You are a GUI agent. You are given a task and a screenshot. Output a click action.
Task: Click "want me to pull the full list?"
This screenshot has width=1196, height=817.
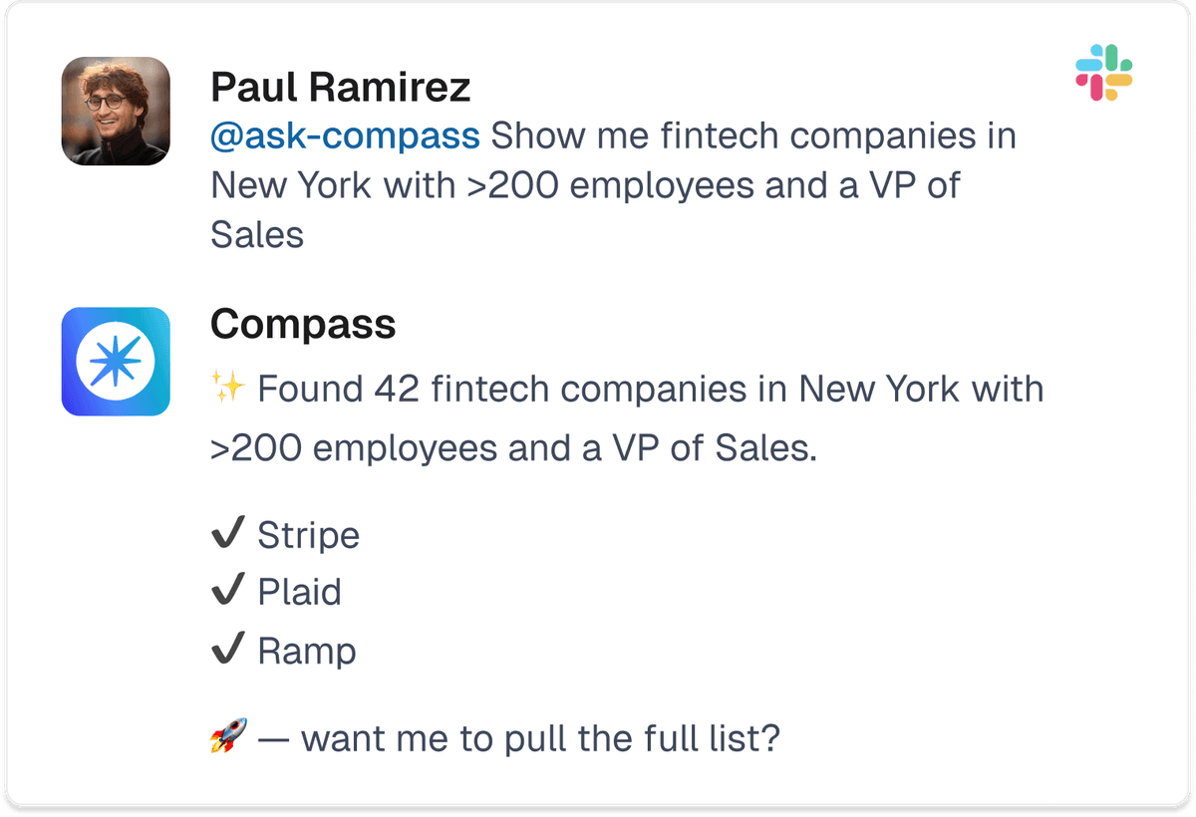tap(540, 739)
